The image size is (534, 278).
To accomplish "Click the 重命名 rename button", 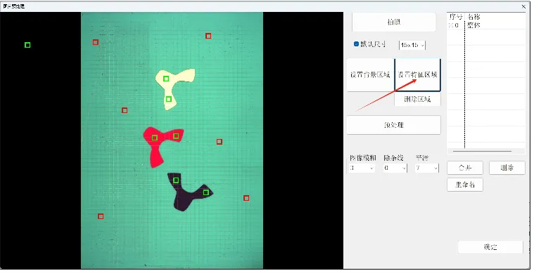I will (465, 185).
